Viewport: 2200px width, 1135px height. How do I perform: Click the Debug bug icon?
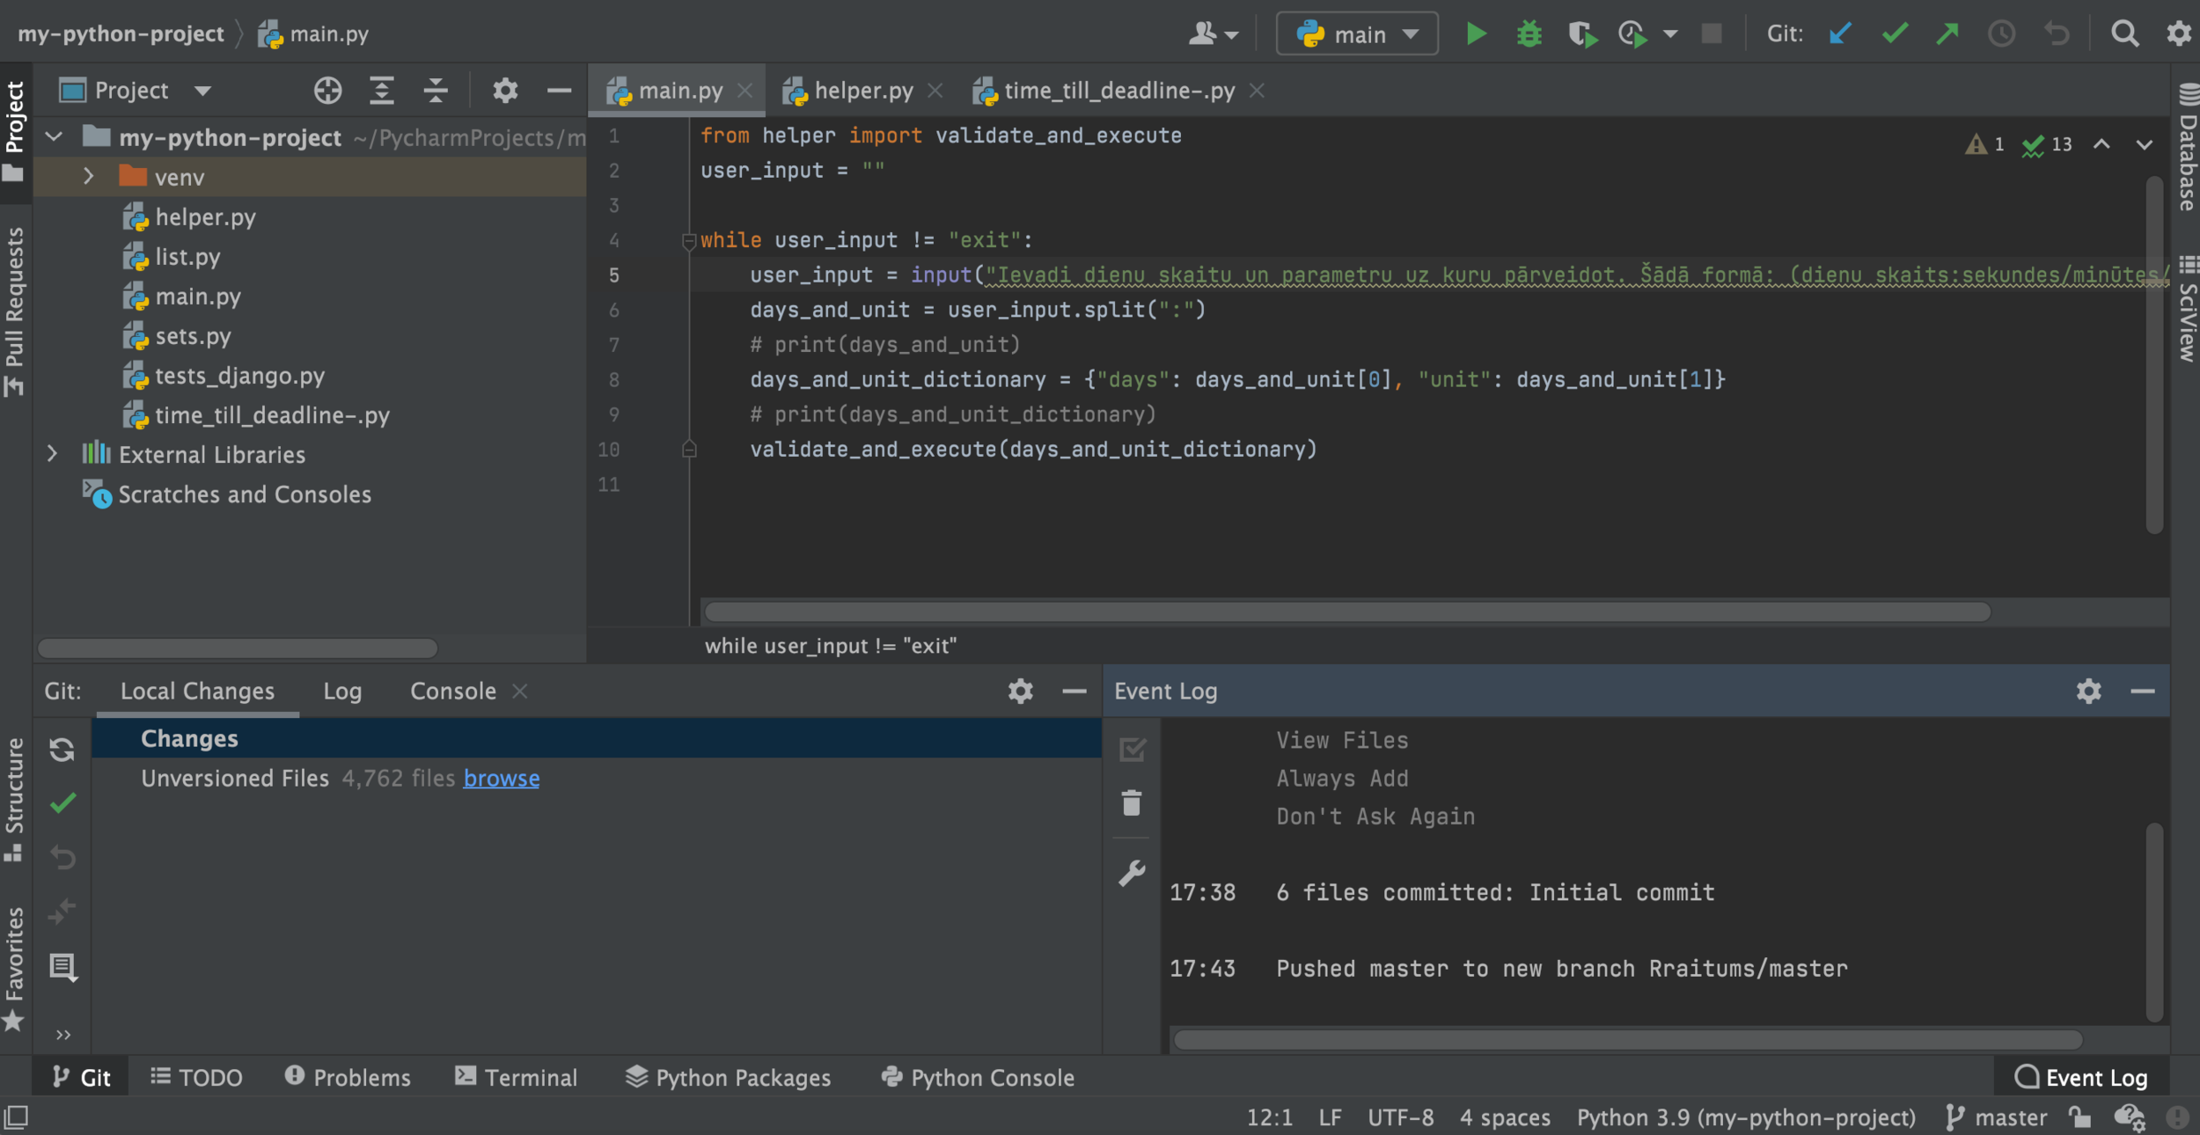coord(1529,34)
